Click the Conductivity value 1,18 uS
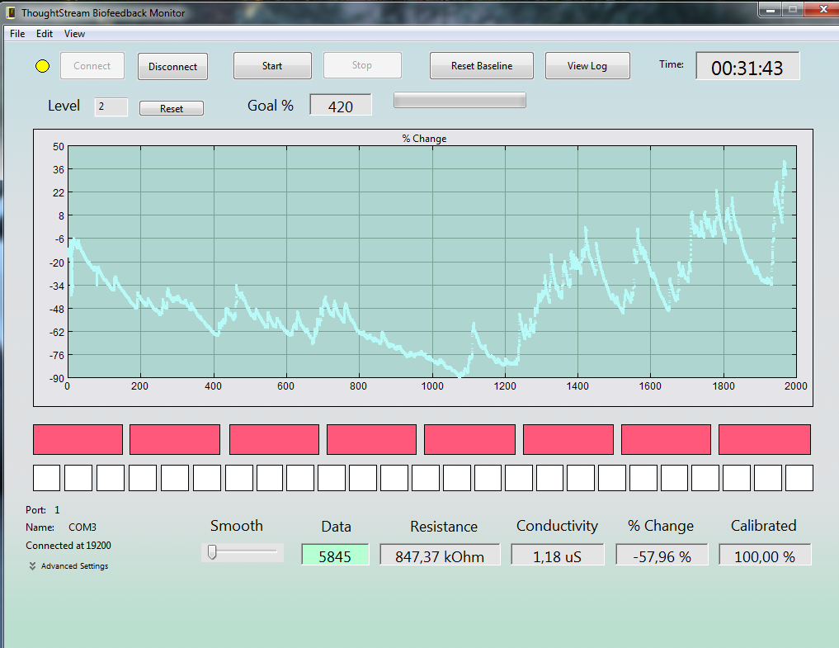 pyautogui.click(x=557, y=555)
